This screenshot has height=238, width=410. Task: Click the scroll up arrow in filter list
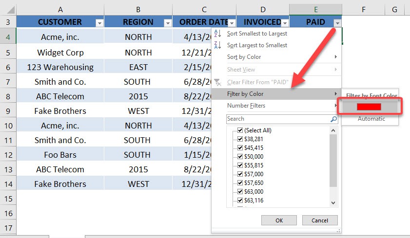click(333, 130)
